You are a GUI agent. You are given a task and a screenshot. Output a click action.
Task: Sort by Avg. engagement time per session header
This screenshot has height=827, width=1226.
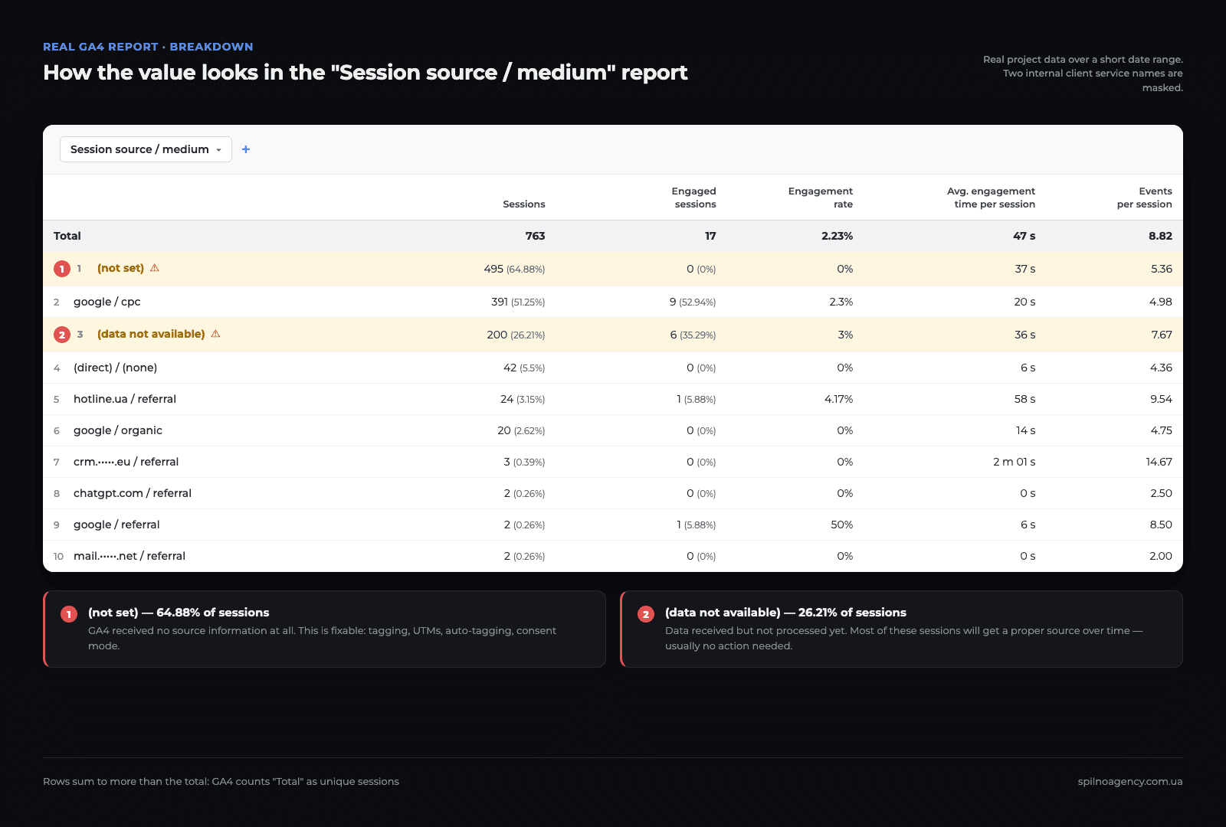tap(991, 198)
